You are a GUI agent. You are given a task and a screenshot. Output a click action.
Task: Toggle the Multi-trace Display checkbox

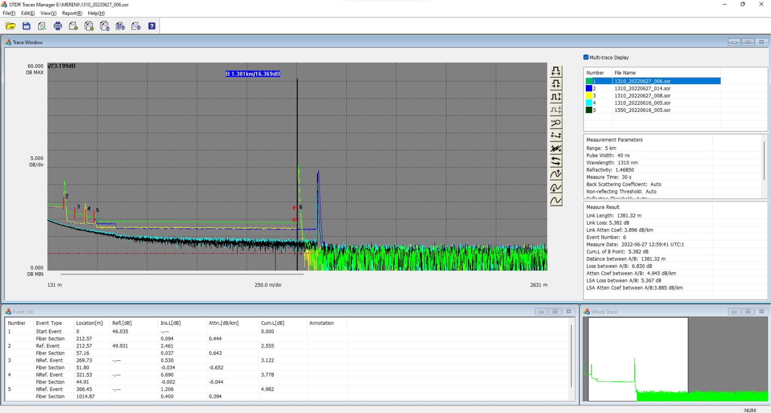click(586, 57)
